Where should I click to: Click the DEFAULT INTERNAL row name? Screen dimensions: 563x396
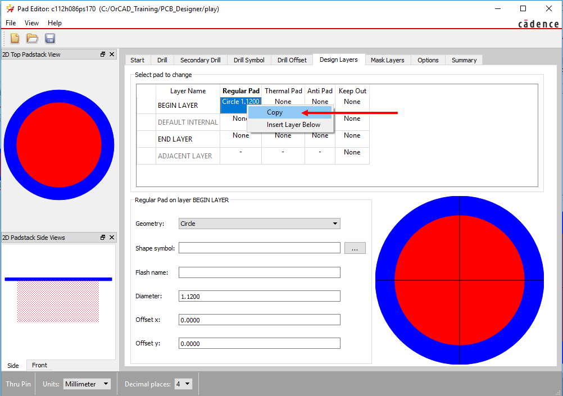(188, 122)
